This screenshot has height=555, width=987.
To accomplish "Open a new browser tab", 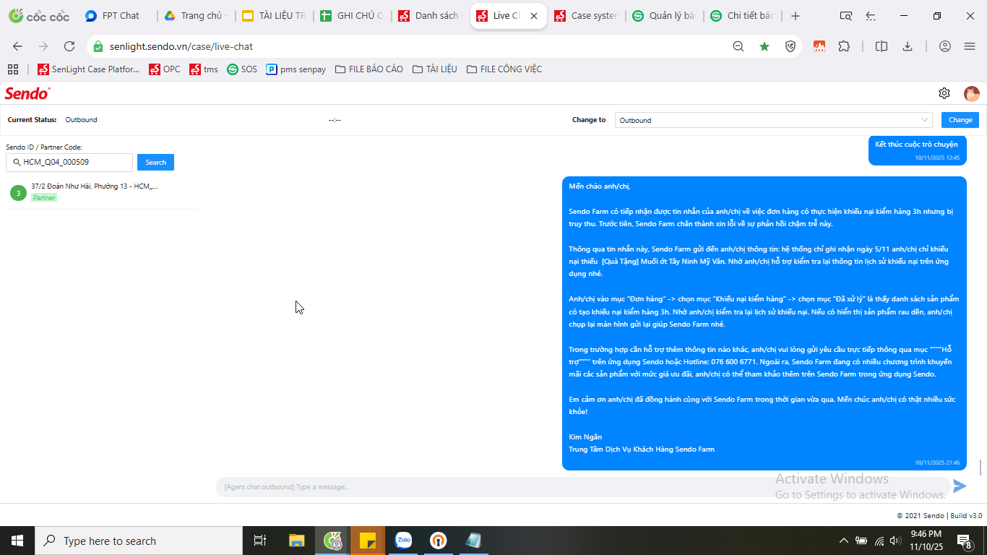I will [x=796, y=16].
